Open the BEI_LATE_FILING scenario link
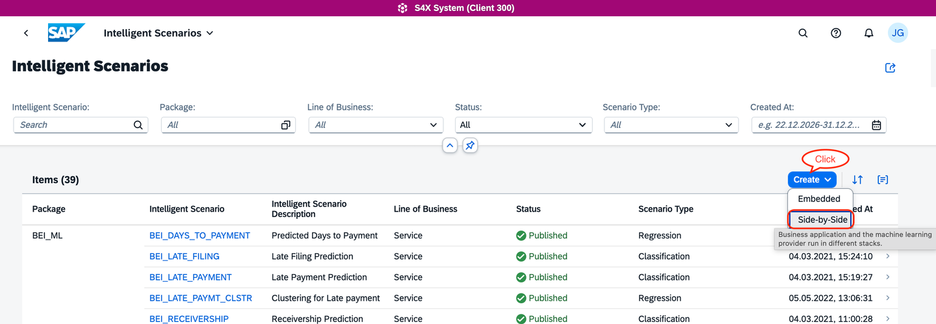This screenshot has height=324, width=936. pyautogui.click(x=185, y=256)
